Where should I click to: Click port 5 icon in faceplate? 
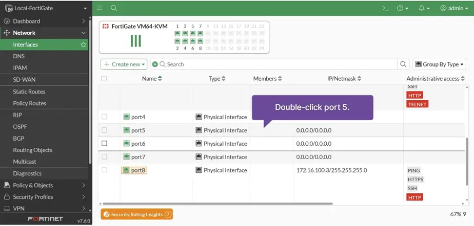click(192, 33)
